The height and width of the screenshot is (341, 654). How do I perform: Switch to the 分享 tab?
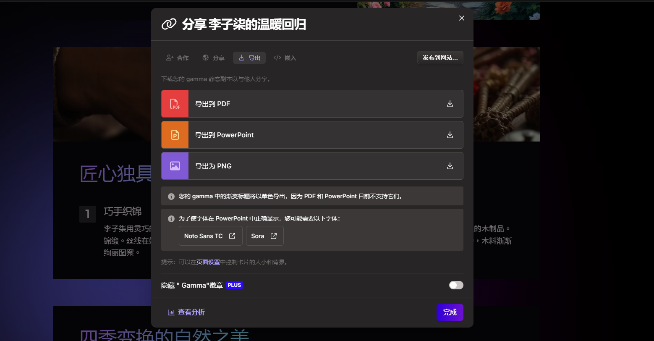(213, 58)
